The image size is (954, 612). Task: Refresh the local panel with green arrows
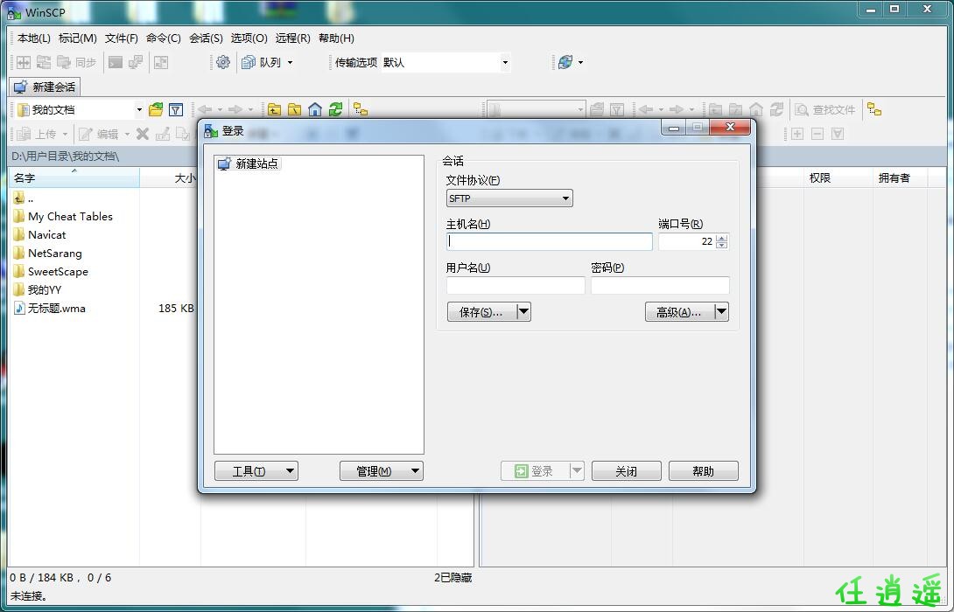(x=335, y=109)
